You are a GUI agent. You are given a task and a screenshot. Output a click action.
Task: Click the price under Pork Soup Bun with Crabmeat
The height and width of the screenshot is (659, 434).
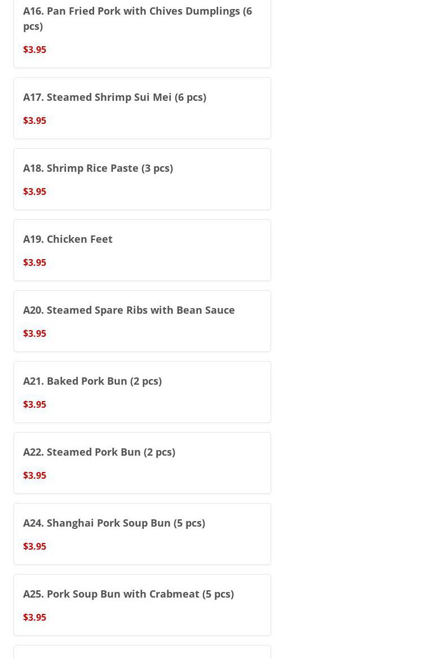click(34, 617)
